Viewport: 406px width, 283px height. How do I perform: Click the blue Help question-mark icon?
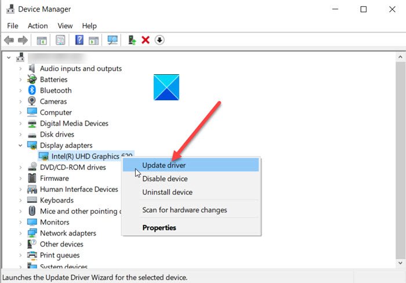(x=79, y=40)
